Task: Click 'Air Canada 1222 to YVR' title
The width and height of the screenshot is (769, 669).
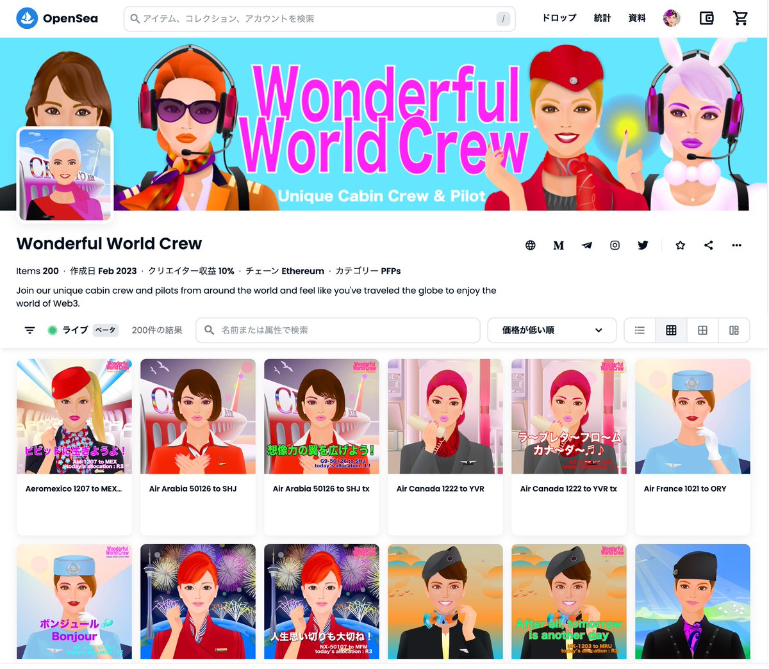Action: [440, 488]
